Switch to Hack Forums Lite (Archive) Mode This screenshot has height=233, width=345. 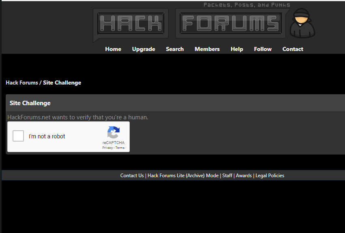point(183,176)
